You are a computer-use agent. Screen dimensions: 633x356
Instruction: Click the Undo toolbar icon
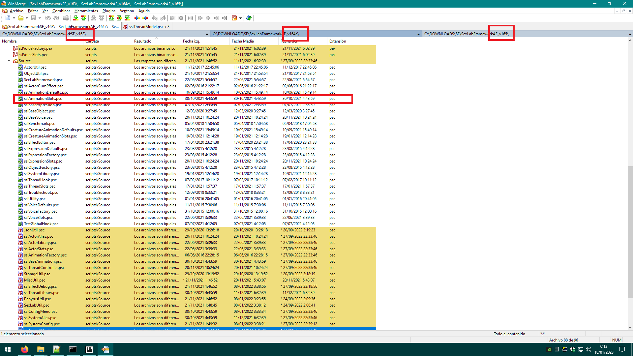[48, 18]
